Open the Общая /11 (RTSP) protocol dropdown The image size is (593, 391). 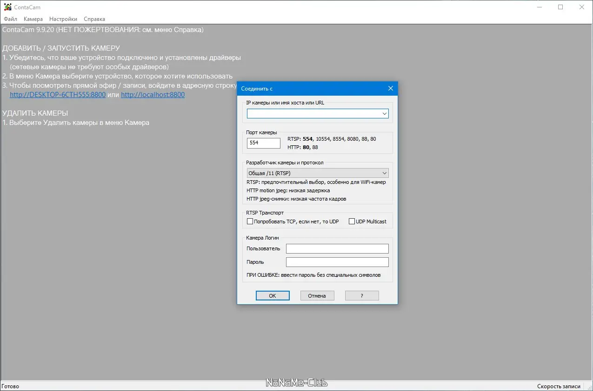point(318,173)
